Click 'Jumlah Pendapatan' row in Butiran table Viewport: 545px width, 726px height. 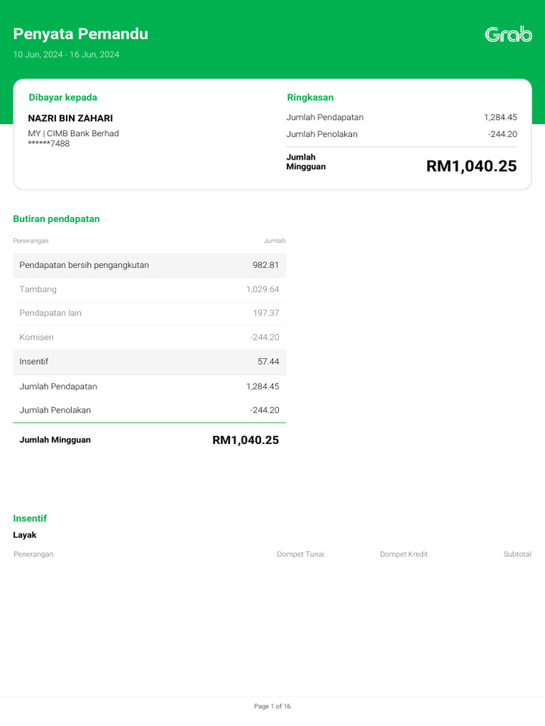149,386
